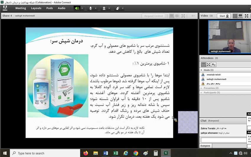Open the Audio menu
This screenshot has width=251, height=157.
61,8
